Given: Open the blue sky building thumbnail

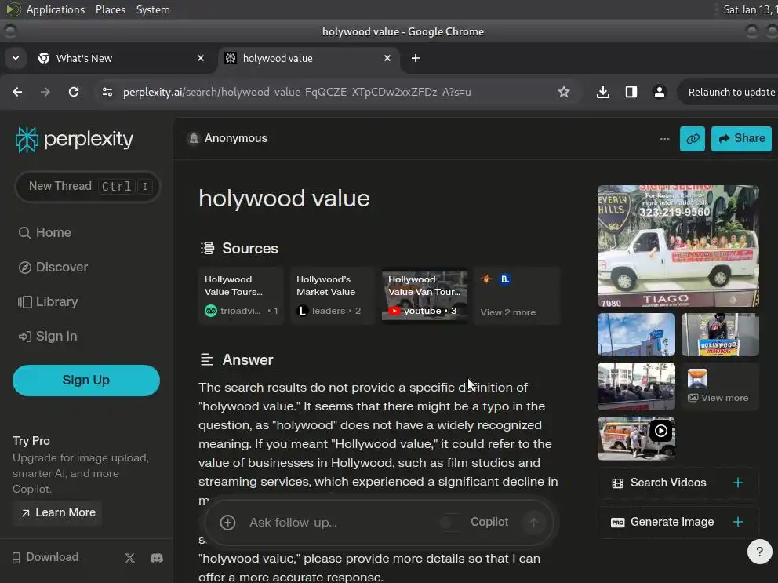Looking at the screenshot, I should (x=636, y=335).
